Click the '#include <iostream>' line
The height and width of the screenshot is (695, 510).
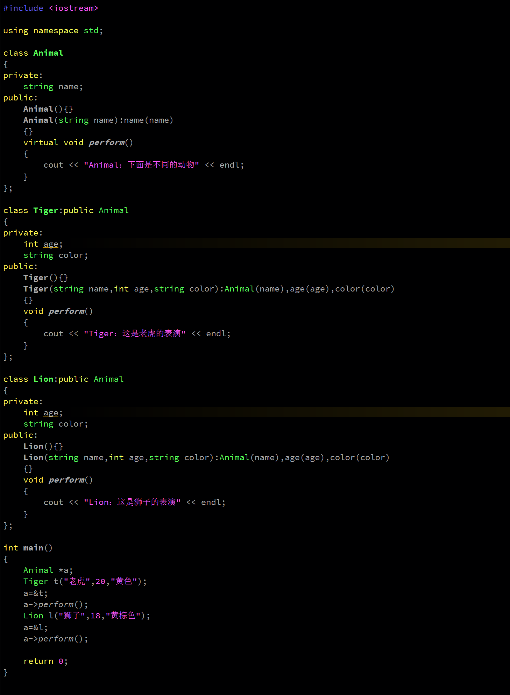coord(51,8)
